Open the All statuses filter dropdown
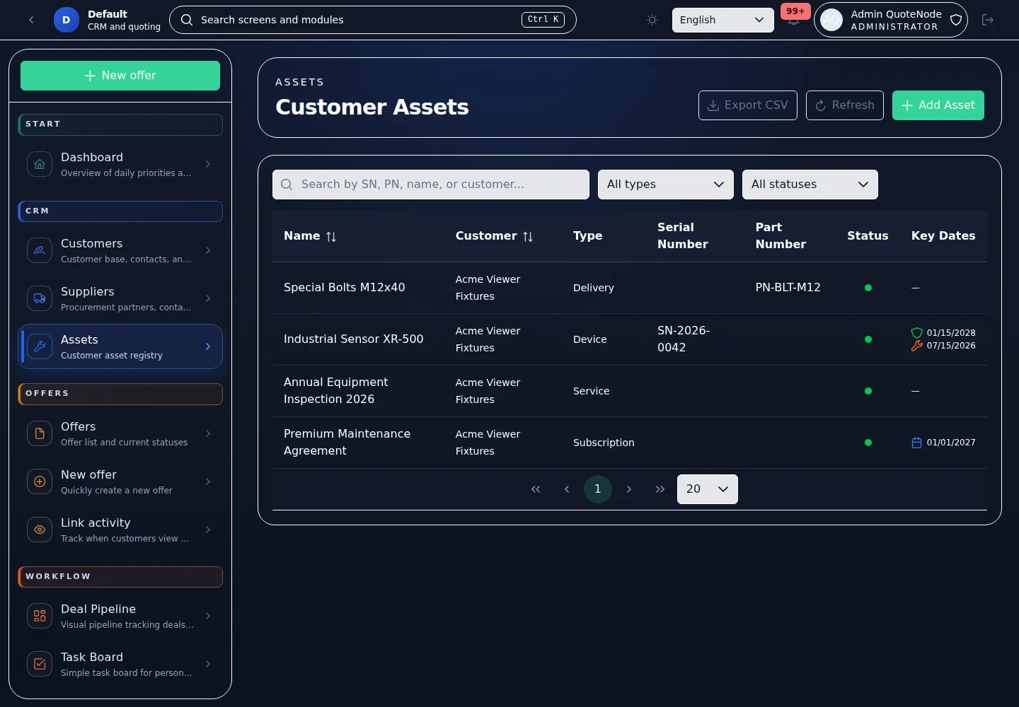The width and height of the screenshot is (1019, 707). pyautogui.click(x=810, y=185)
